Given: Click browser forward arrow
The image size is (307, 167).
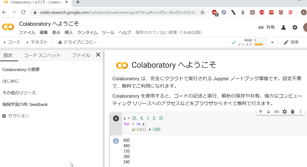Looking at the screenshot, I should pyautogui.click(x=13, y=12).
